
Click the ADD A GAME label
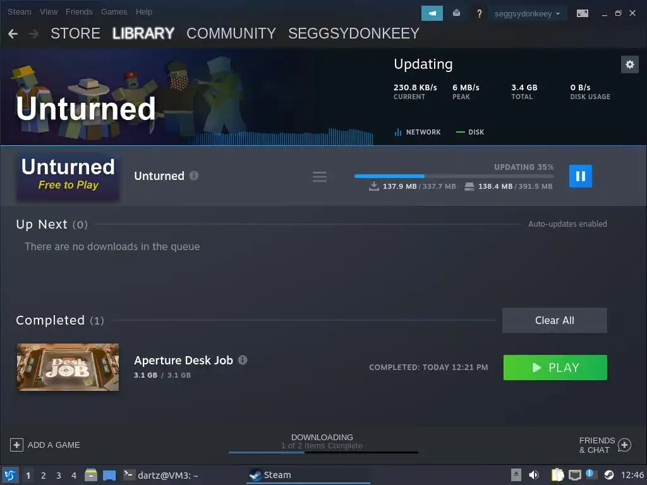tap(54, 445)
